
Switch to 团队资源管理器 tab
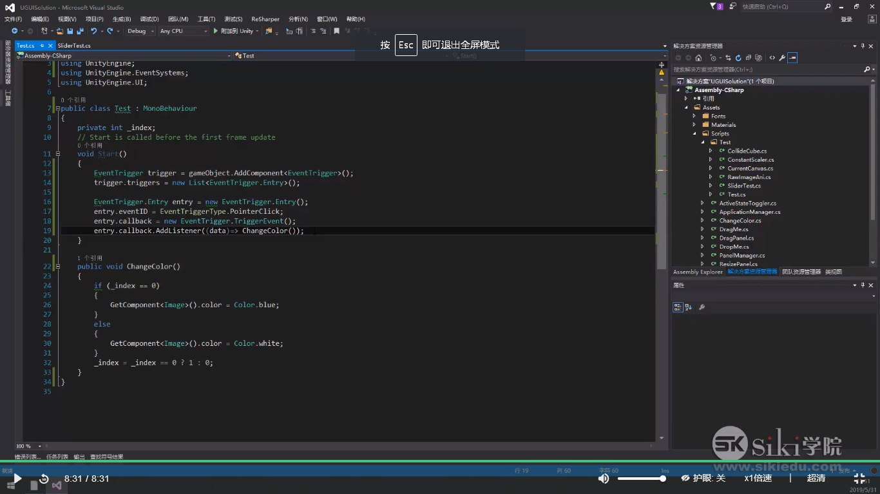coord(801,272)
